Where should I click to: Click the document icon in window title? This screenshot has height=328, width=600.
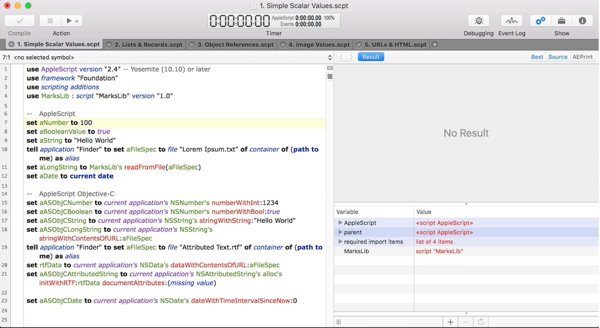(254, 6)
